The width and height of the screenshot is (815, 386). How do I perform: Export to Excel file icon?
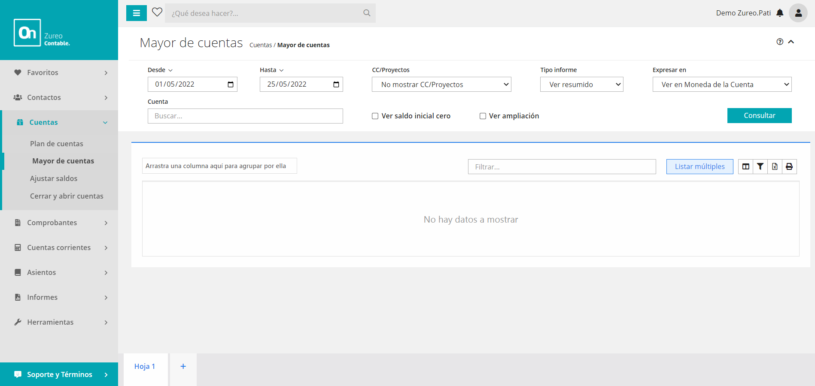[775, 166]
